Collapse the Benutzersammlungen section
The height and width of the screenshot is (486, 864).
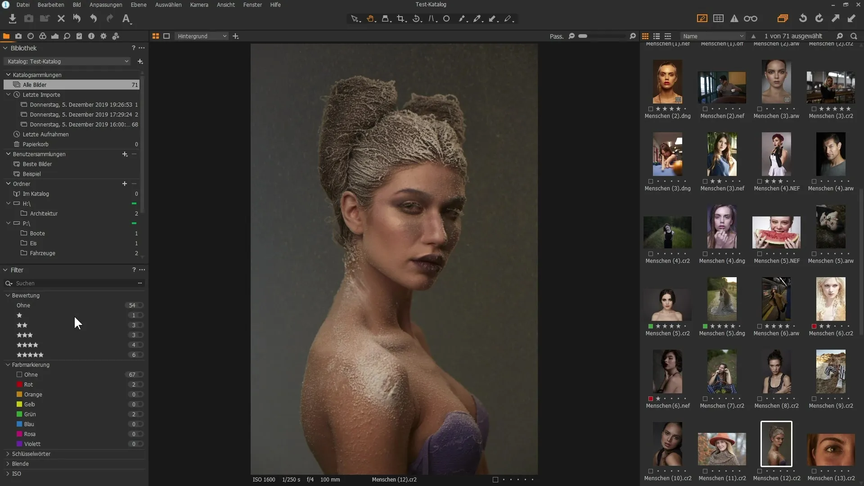point(8,154)
